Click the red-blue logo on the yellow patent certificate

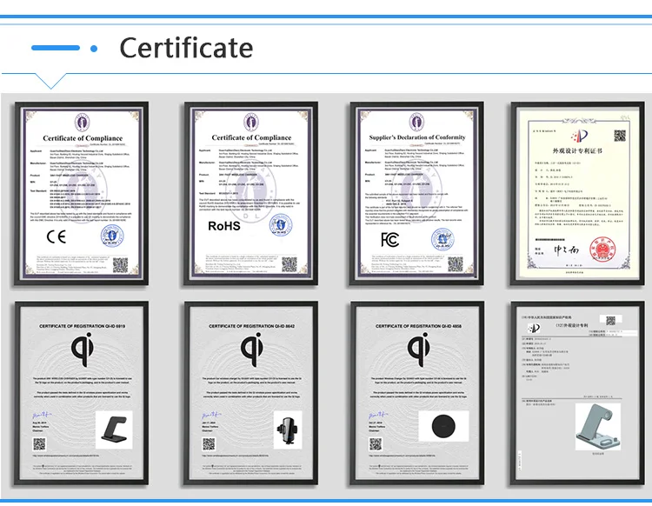point(579,135)
